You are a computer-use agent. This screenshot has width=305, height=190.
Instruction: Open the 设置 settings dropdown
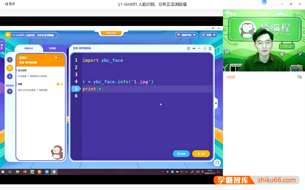pyautogui.click(x=208, y=35)
